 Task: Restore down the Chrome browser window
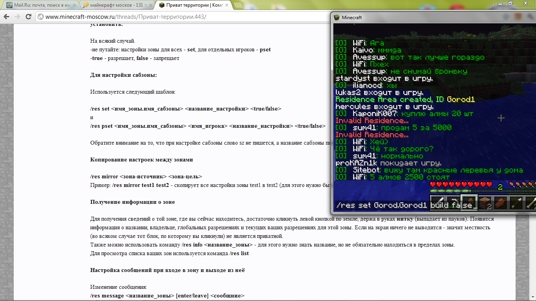(x=510, y=3)
